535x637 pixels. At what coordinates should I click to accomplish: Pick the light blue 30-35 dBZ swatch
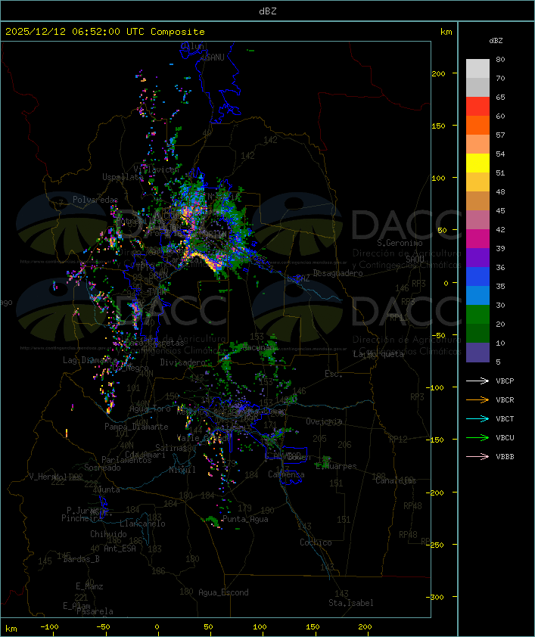click(477, 295)
